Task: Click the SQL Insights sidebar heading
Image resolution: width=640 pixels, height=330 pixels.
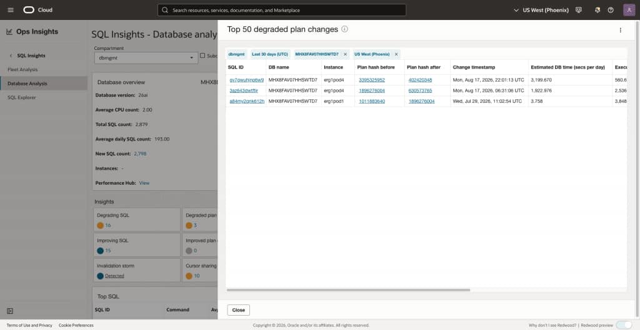Action: pyautogui.click(x=31, y=56)
